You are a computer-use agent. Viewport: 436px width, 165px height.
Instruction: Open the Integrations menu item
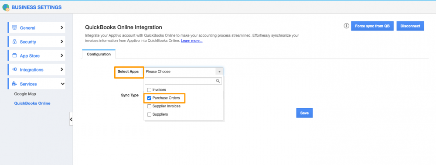pyautogui.click(x=37, y=69)
